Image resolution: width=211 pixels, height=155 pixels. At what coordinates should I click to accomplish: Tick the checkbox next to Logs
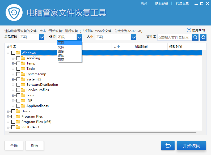[18, 95]
